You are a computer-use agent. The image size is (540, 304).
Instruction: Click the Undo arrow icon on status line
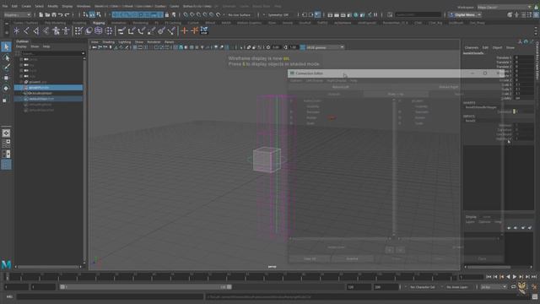[61, 15]
